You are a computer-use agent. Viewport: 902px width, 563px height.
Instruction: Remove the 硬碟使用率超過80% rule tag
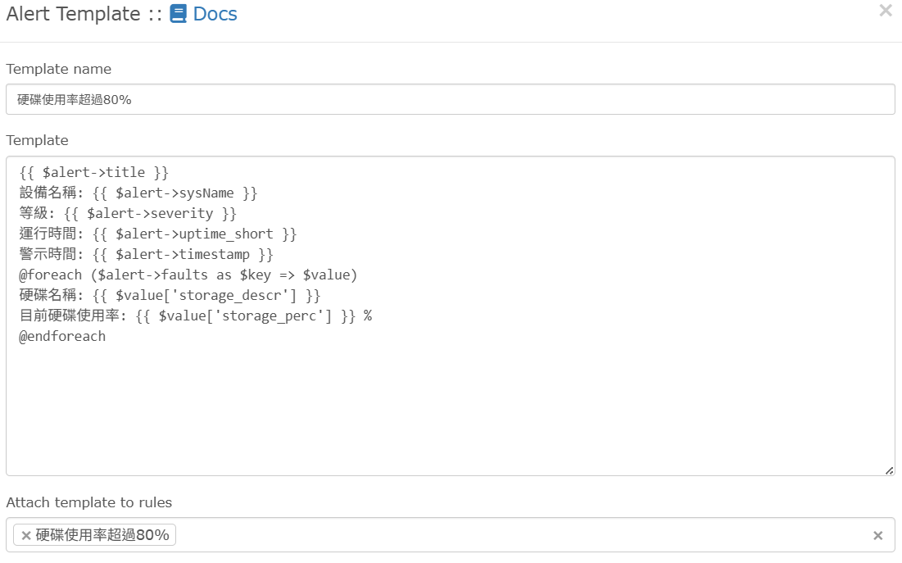click(26, 536)
